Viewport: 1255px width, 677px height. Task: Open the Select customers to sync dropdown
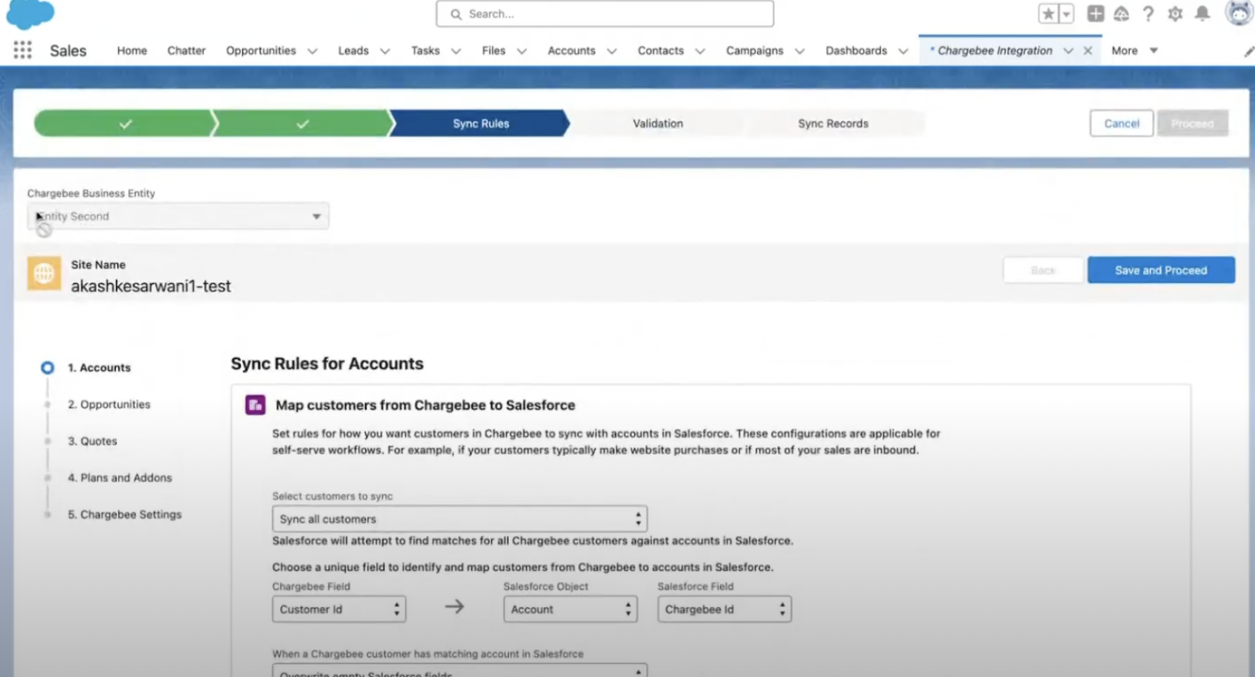click(x=459, y=519)
